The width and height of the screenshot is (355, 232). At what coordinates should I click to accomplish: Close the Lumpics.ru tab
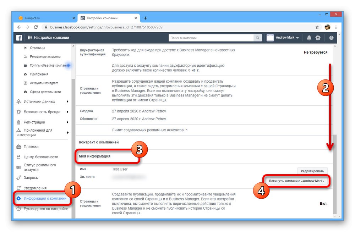(73, 18)
